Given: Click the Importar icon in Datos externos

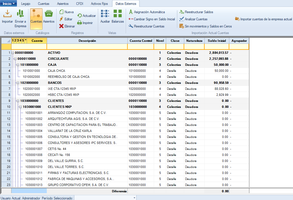Looking at the screenshot, I should pos(7,13).
